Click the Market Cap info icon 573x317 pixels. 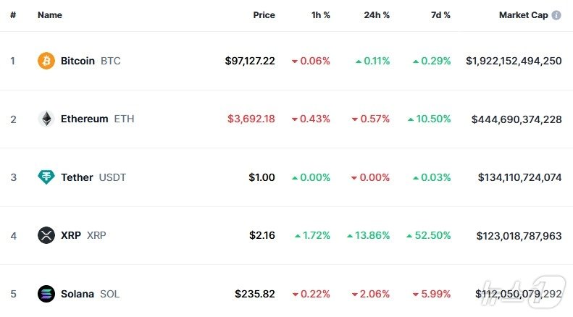tap(556, 15)
